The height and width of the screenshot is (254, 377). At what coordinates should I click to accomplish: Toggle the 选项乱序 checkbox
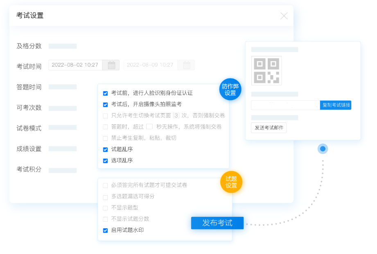coord(106,160)
